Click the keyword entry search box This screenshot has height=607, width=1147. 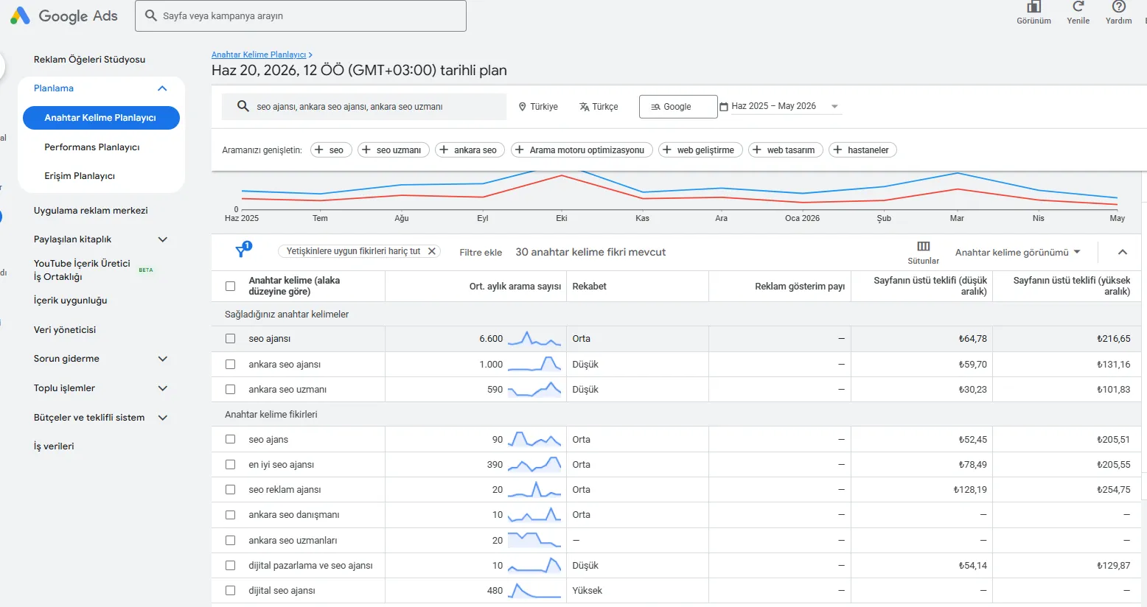pos(364,107)
